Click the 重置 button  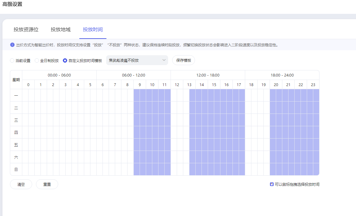pos(47,184)
